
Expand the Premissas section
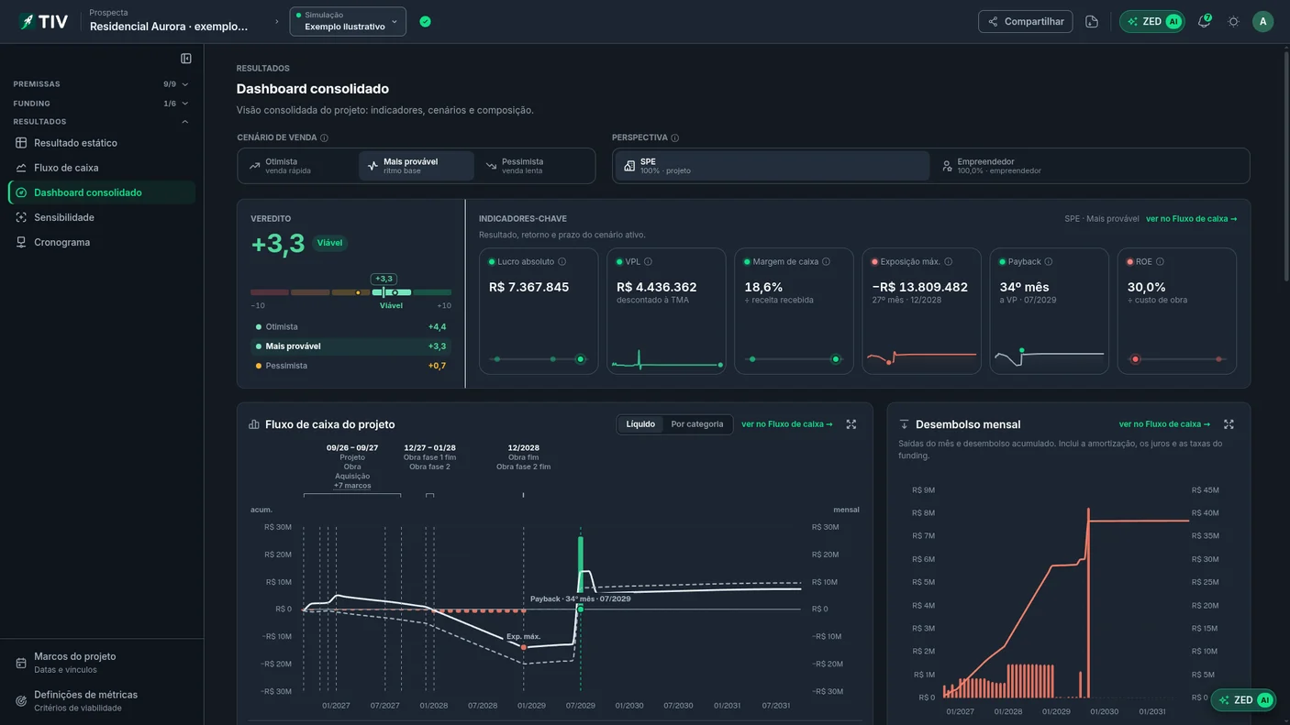click(101, 84)
